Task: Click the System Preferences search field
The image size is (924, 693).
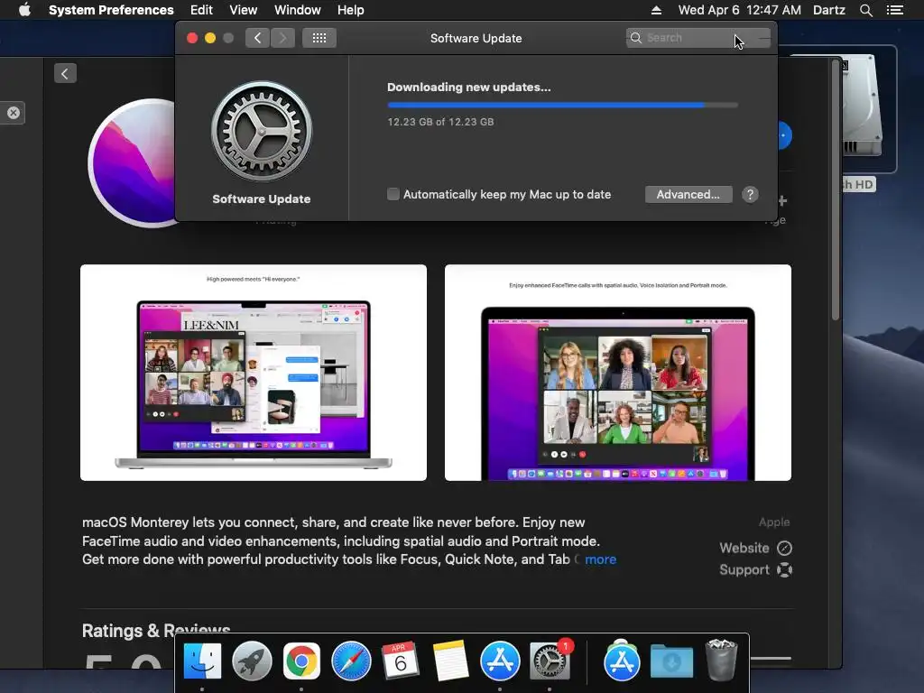Action: pos(698,38)
